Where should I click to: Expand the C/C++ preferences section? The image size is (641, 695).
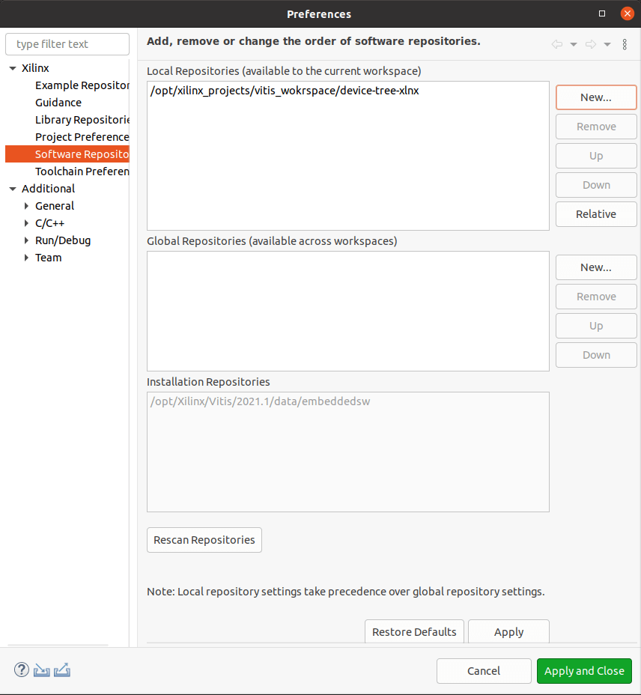click(26, 222)
